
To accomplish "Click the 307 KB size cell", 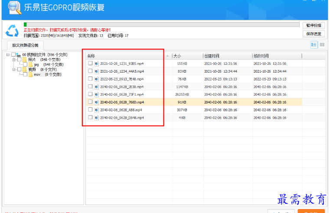I will 182,110.
